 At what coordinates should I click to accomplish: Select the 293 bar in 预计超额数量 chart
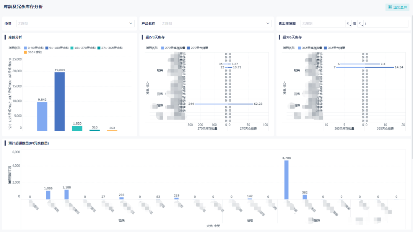122,198
